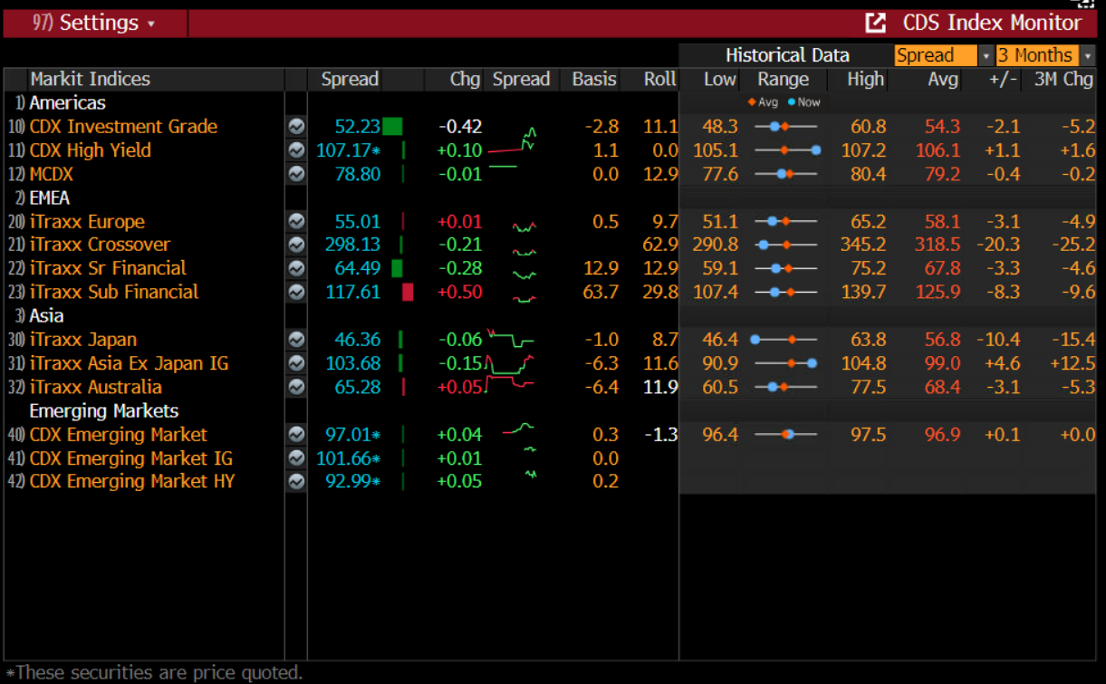Open chart icon for CDX High Yield
The image size is (1106, 684).
296,150
